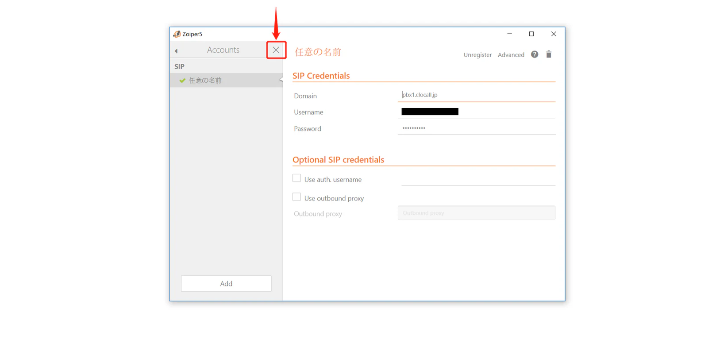Click the green checkmark of the SIP account
Image resolution: width=708 pixels, height=347 pixels.
point(182,81)
